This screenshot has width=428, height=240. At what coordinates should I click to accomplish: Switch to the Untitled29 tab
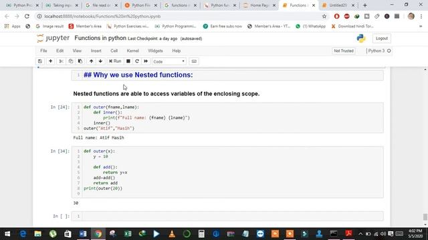click(338, 5)
